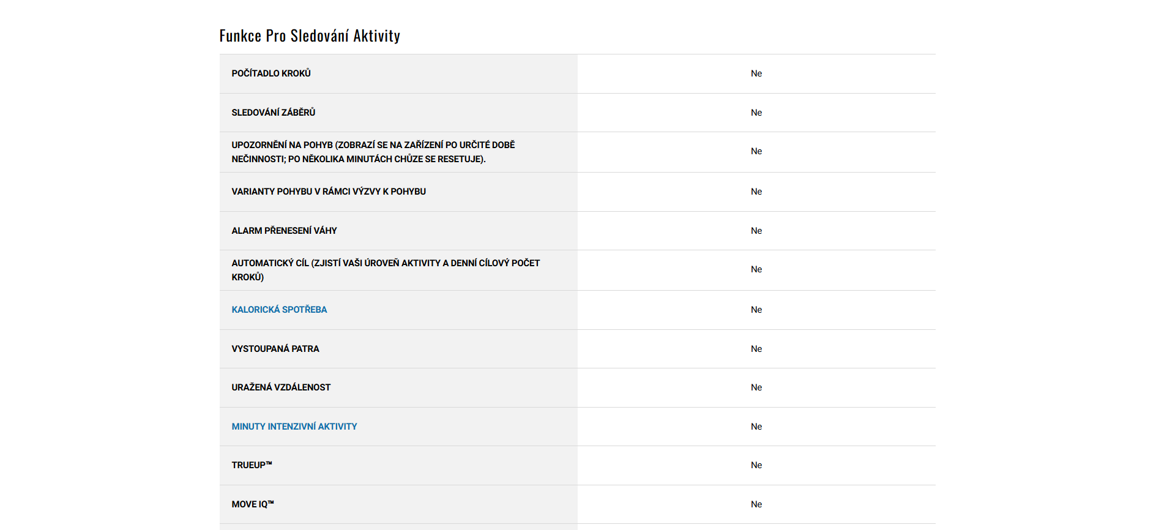The image size is (1156, 530).
Task: Select the Počítadlo kroků row label
Action: tap(271, 73)
